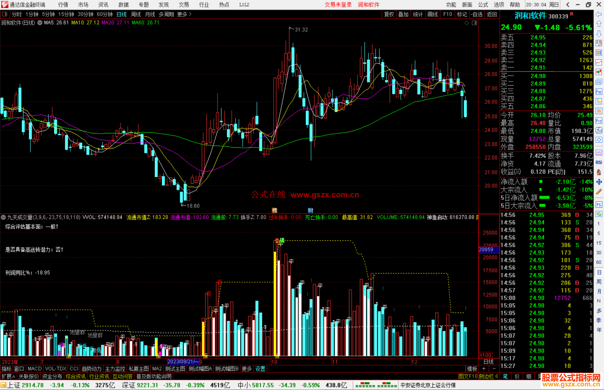Open the F12 icon in sidebar
Viewport: 604px width, 390px height.
pyautogui.click(x=599, y=121)
